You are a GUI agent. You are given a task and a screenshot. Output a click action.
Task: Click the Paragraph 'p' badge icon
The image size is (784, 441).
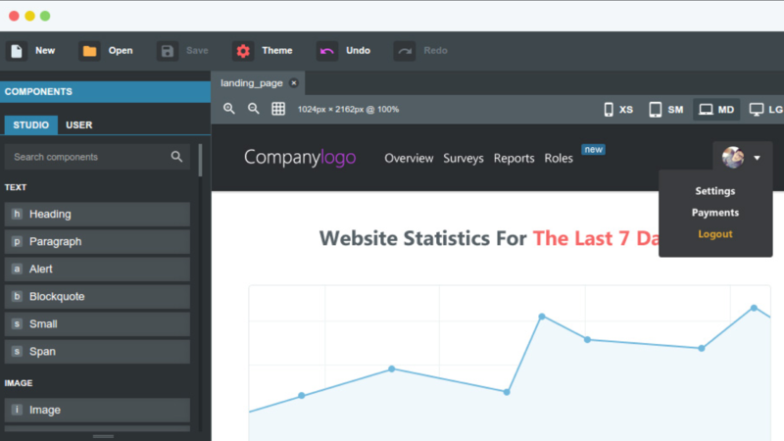(x=17, y=241)
